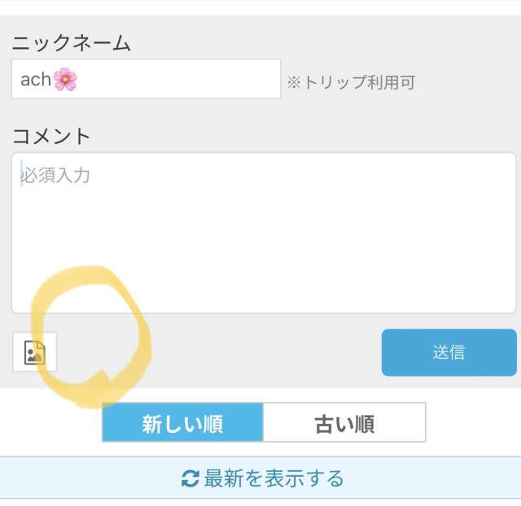521x506 pixels.
Task: Click the コメント label
Action: coord(51,136)
